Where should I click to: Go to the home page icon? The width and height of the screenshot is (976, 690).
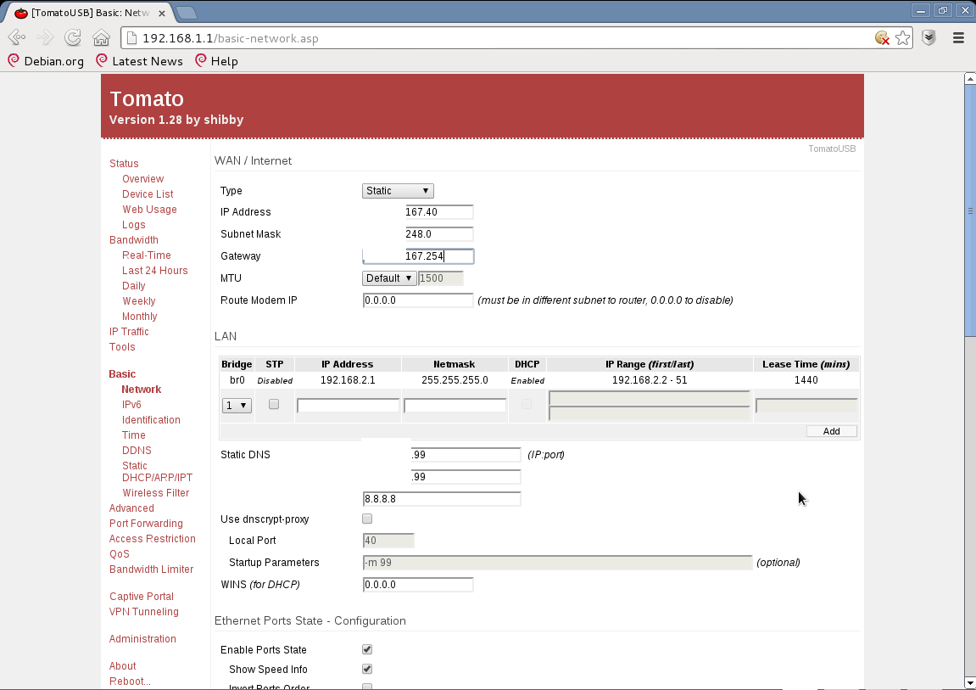click(x=101, y=38)
